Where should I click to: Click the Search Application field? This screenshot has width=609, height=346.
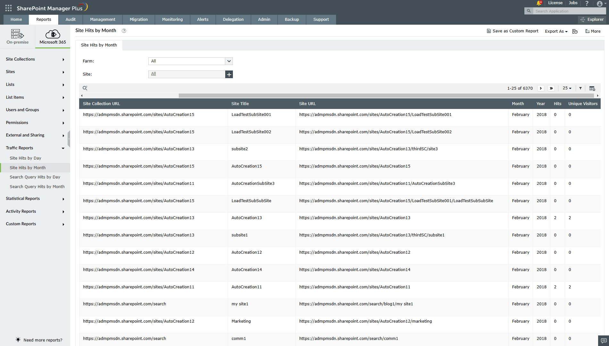click(x=570, y=11)
